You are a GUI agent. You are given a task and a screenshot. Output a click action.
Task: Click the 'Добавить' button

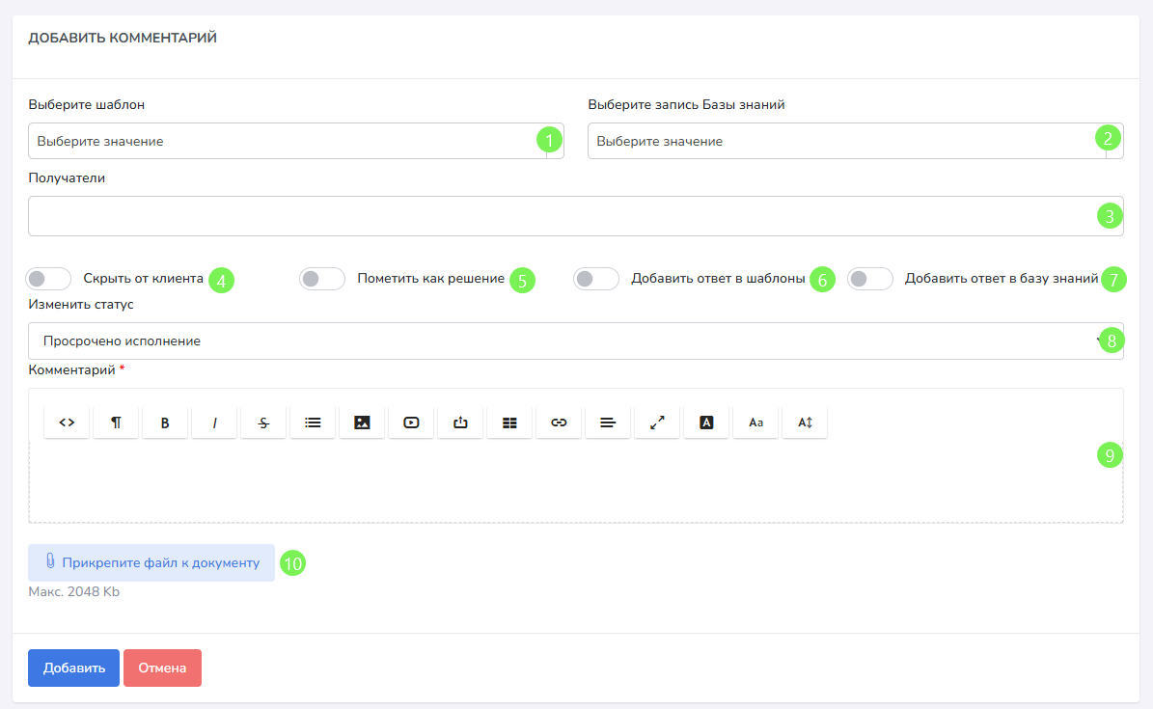click(x=73, y=668)
